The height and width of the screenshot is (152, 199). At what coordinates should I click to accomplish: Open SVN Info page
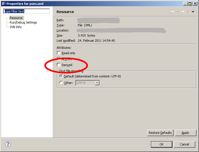(16, 27)
